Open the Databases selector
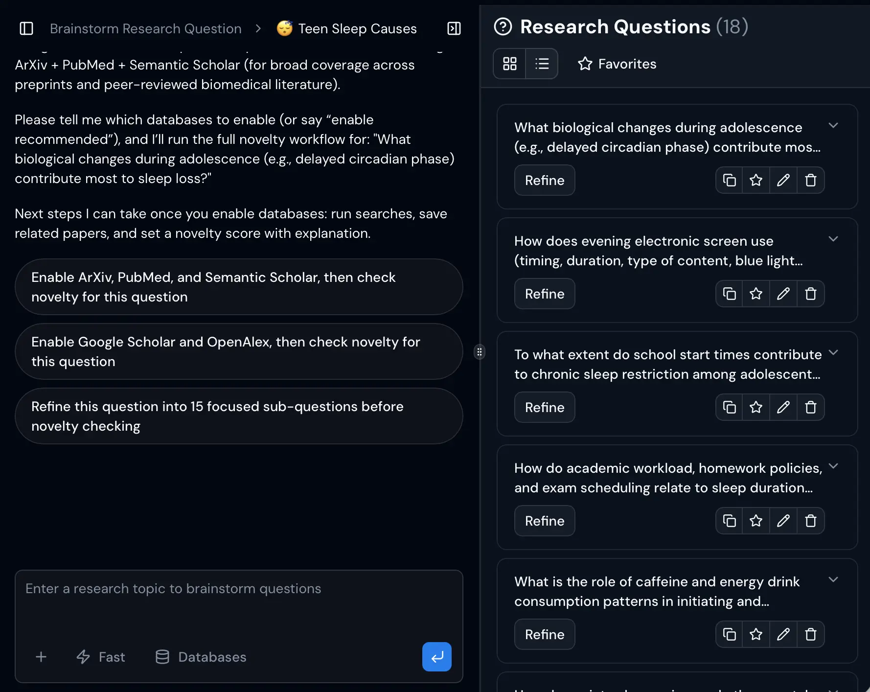Image resolution: width=870 pixels, height=692 pixels. coord(200,657)
